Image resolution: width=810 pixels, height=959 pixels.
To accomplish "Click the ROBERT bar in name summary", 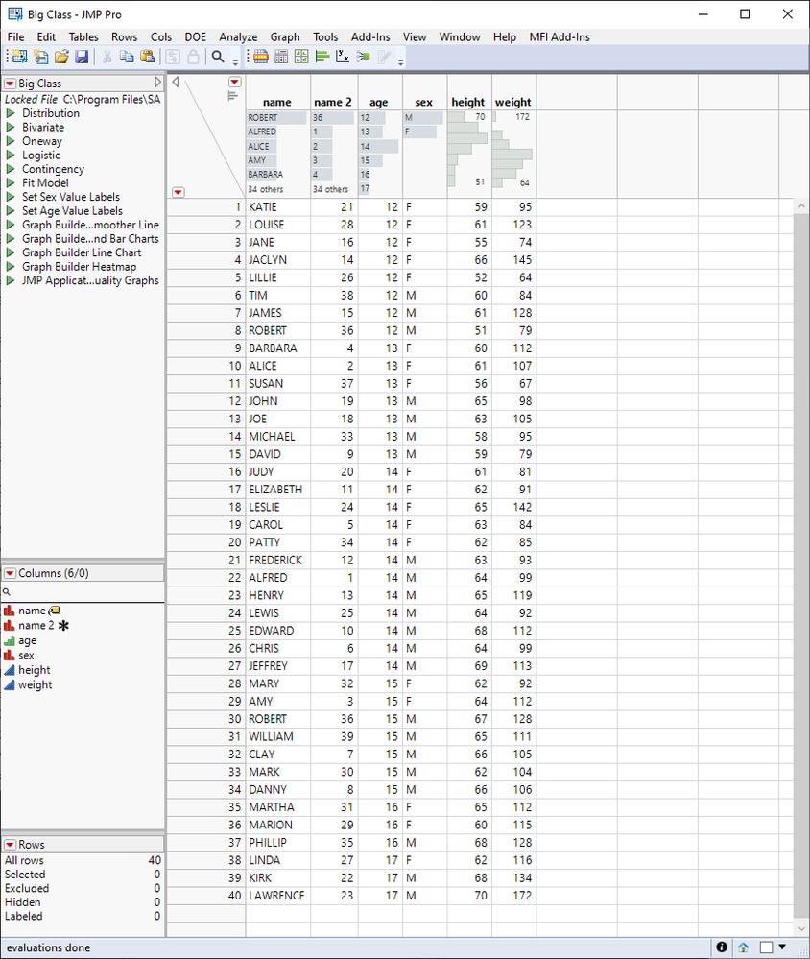I will coord(277,117).
